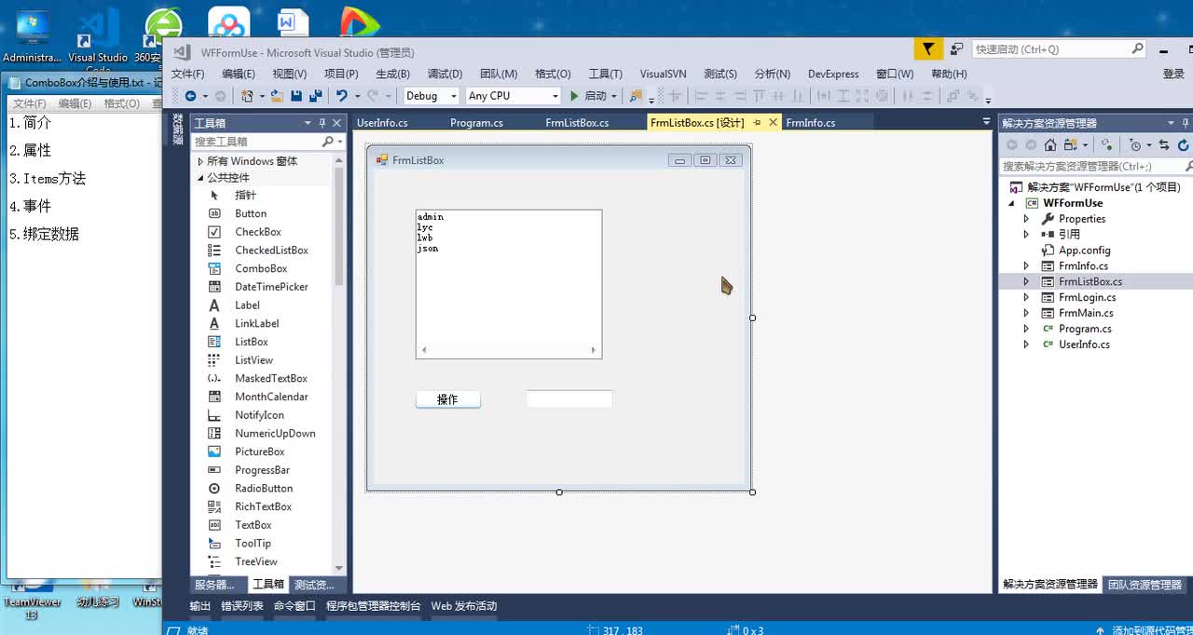Viewport: 1193px width, 635px height.
Task: Open the dropdown arrow beside 启动
Action: (614, 96)
